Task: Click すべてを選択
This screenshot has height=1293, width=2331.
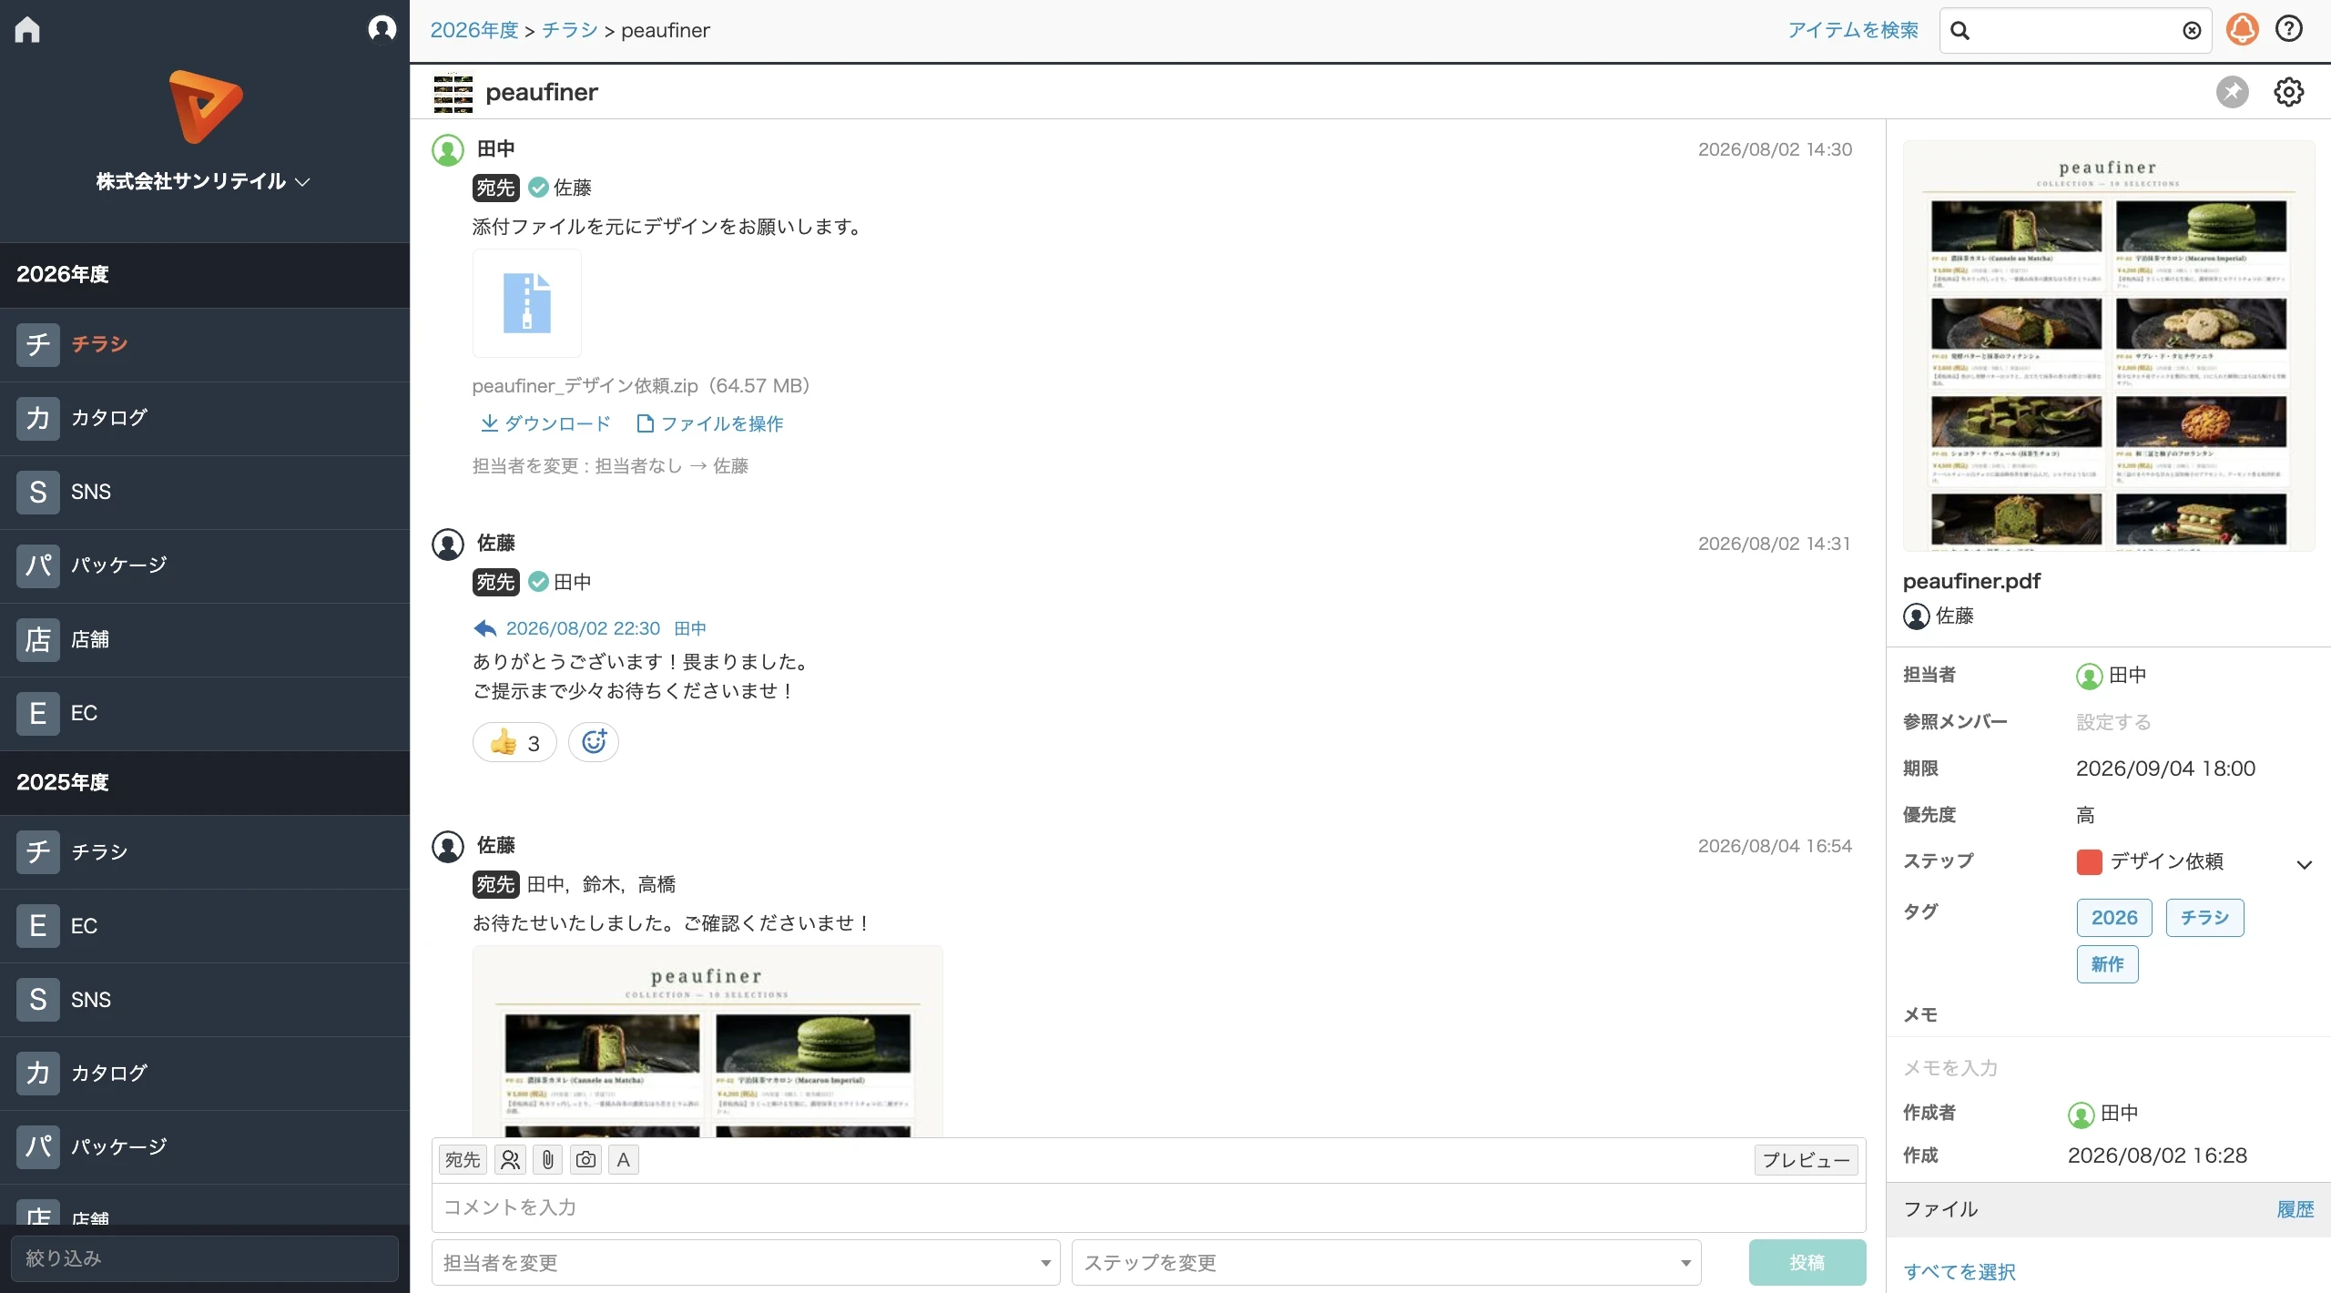Action: click(x=1959, y=1272)
